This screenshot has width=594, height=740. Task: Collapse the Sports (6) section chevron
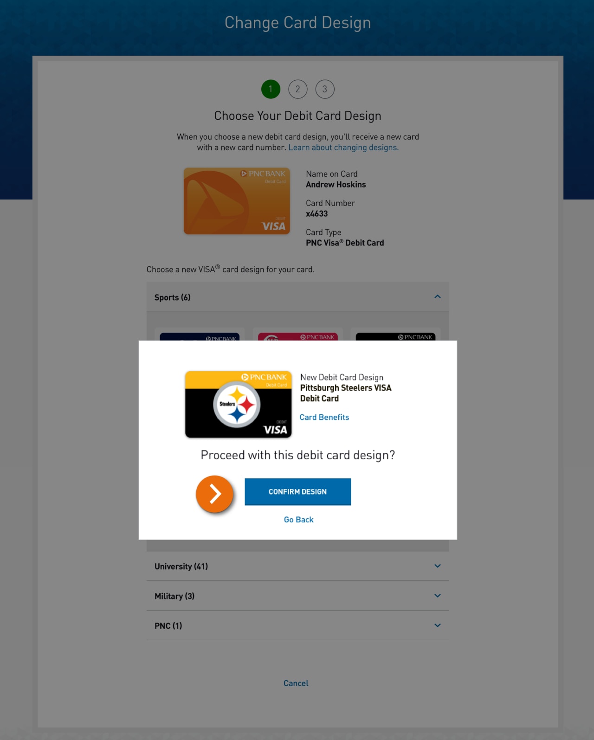[437, 297]
